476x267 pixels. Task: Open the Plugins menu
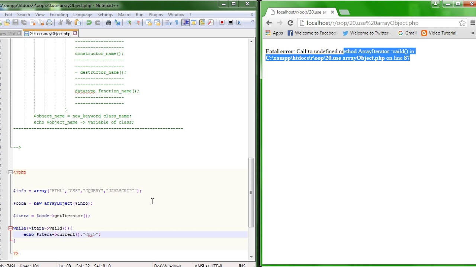pyautogui.click(x=155, y=14)
